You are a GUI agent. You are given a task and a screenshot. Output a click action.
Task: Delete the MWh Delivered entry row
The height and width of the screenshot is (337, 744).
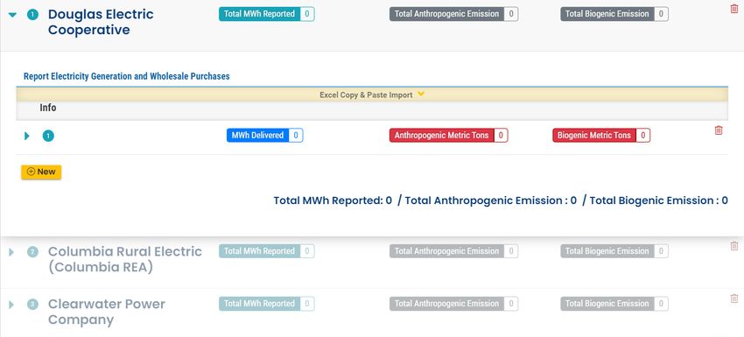tap(719, 130)
